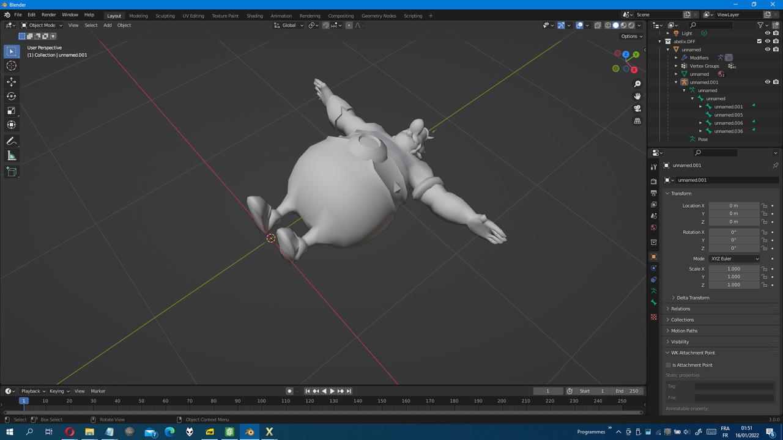Open Opera browser from taskbar

pos(70,432)
